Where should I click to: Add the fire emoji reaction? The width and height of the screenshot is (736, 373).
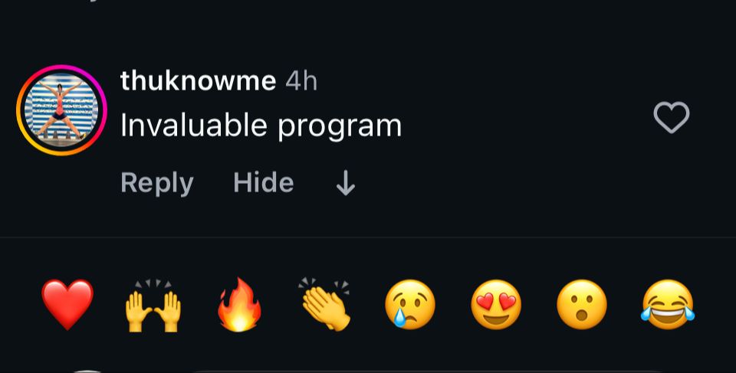(x=239, y=304)
